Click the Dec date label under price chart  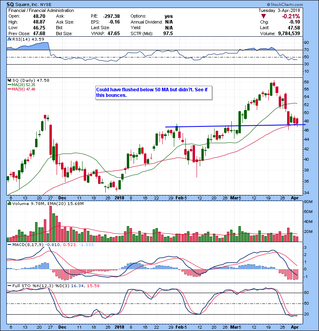click(62, 198)
